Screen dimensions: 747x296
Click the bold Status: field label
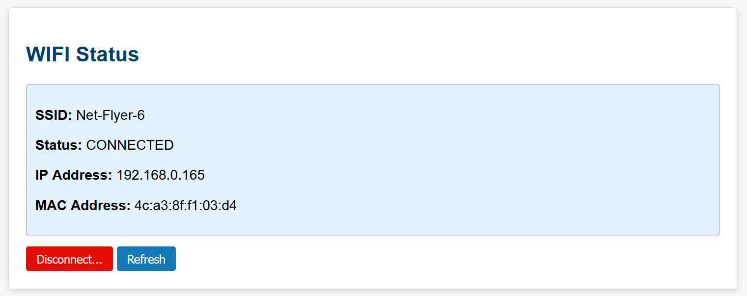click(58, 145)
